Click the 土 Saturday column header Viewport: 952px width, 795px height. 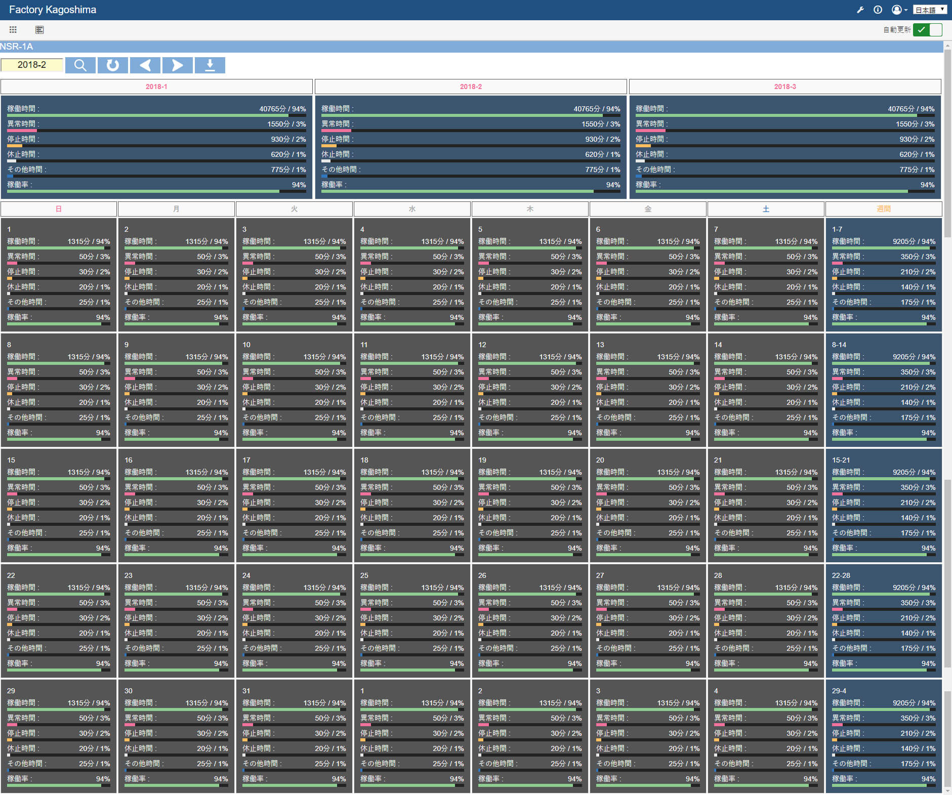766,209
